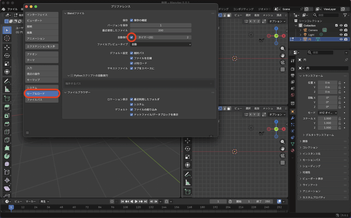Click the アドオン preferences button

point(42,54)
